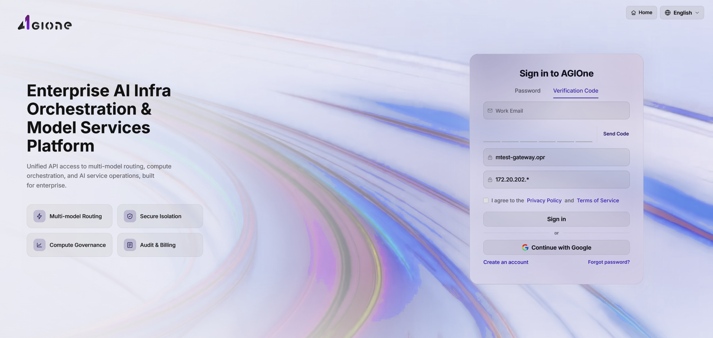The image size is (713, 338).
Task: Open the Terms of Service link
Action: click(x=598, y=201)
